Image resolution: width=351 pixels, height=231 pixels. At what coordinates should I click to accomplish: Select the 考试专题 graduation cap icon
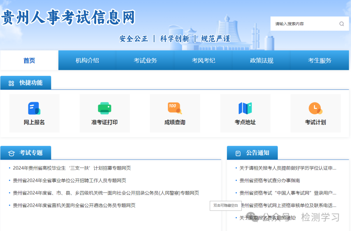11,153
